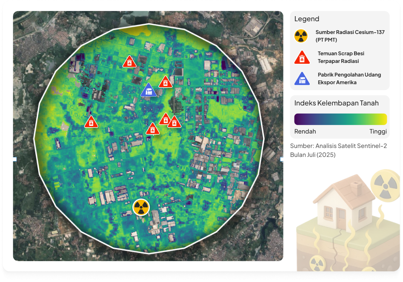
Task: Click the 'Rendah' label under the gradient
Action: coord(305,131)
